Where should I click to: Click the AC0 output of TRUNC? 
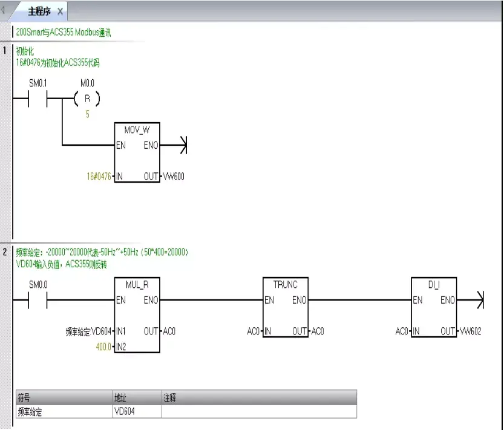317,331
